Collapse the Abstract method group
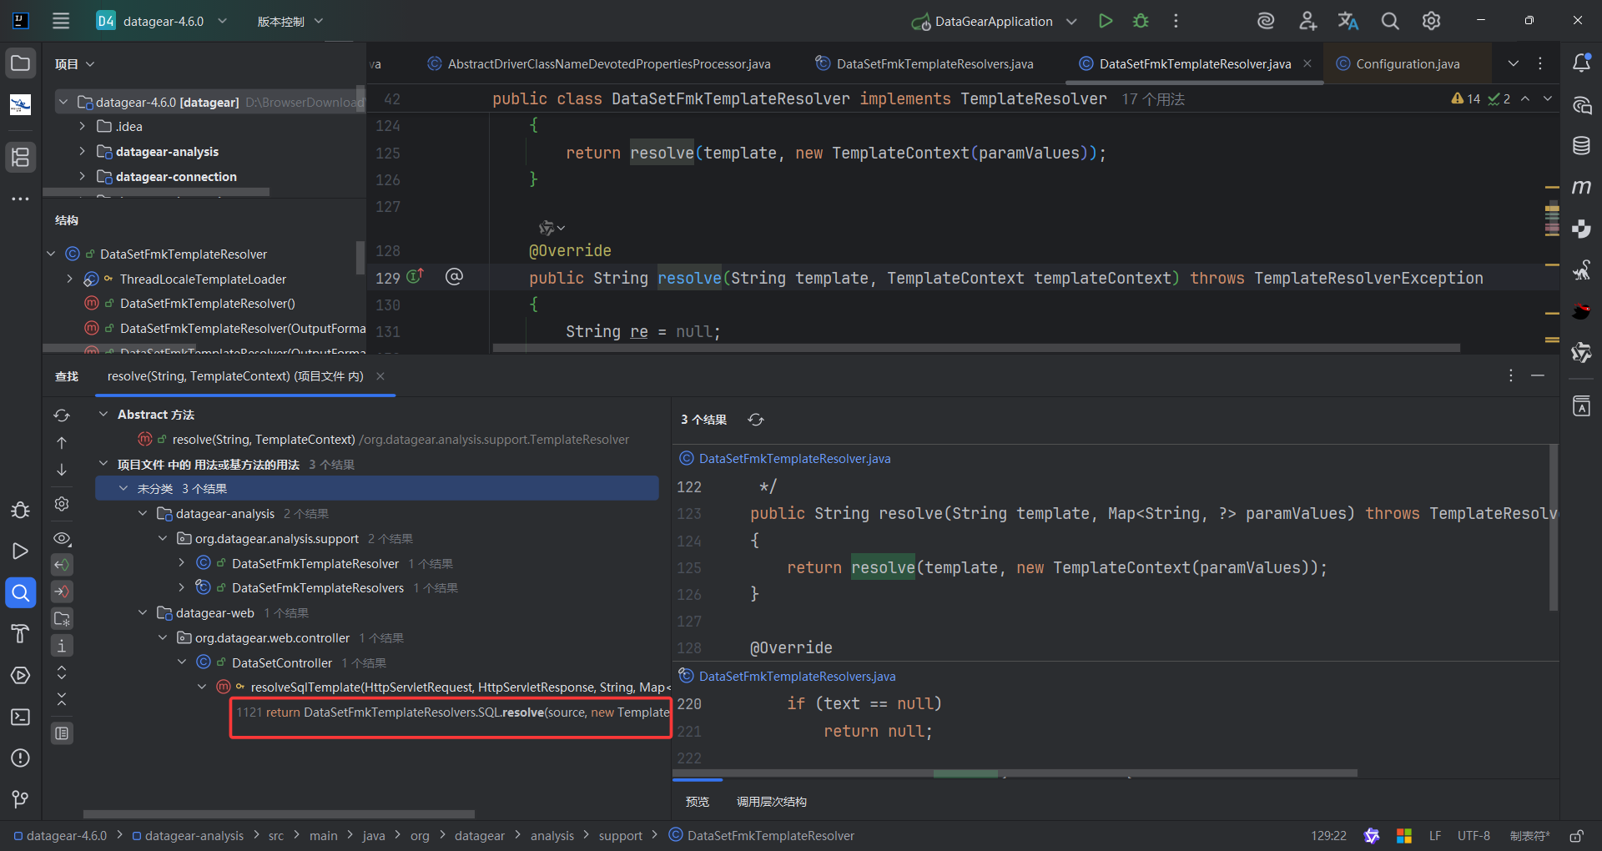 coord(103,414)
